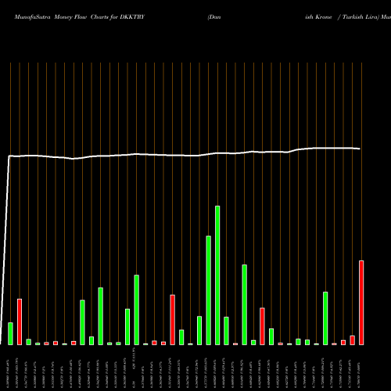Click the '(Dan' text fragment in header
Viewport: 391px width, 391px height.
(x=214, y=17)
